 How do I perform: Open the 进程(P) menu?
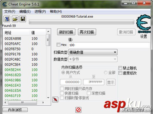point(40,12)
